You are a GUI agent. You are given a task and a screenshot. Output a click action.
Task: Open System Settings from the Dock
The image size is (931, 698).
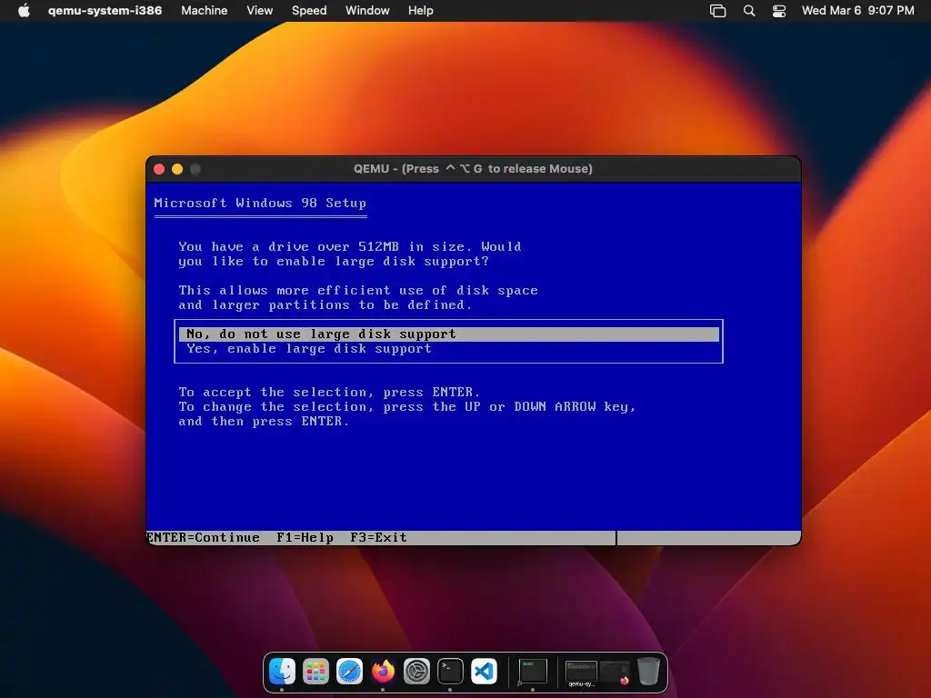pos(416,672)
